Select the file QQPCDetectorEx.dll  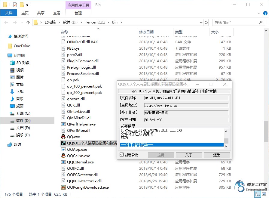(x=84, y=181)
